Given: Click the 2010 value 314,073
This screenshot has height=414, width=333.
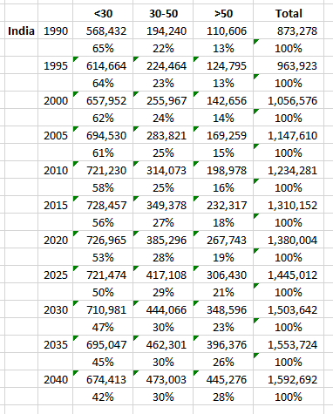Looking at the screenshot, I should tap(163, 170).
